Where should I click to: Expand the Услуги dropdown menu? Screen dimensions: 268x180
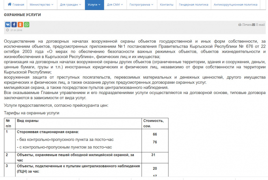94,5
